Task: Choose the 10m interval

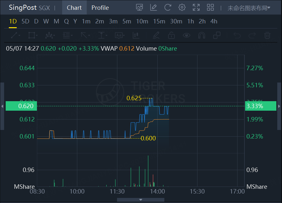Action: (x=142, y=22)
